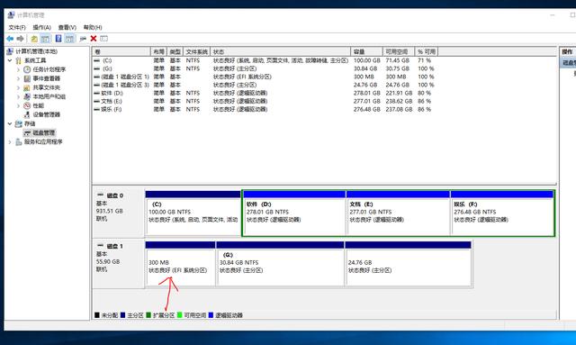Image resolution: width=576 pixels, height=345 pixels.
Task: Click the 计算机管理 title bar app icon
Action: pos(12,15)
